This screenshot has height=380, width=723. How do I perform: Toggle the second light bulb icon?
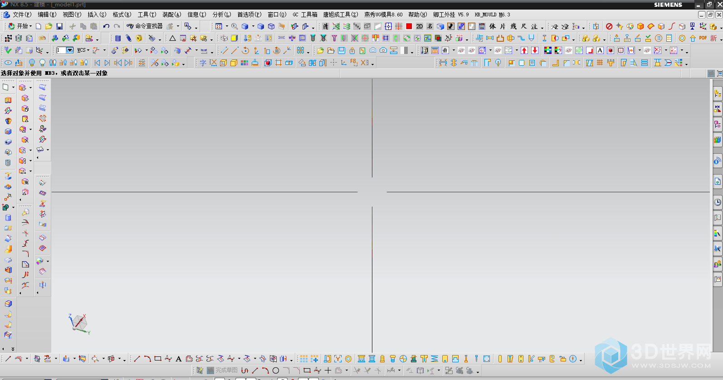click(x=42, y=63)
